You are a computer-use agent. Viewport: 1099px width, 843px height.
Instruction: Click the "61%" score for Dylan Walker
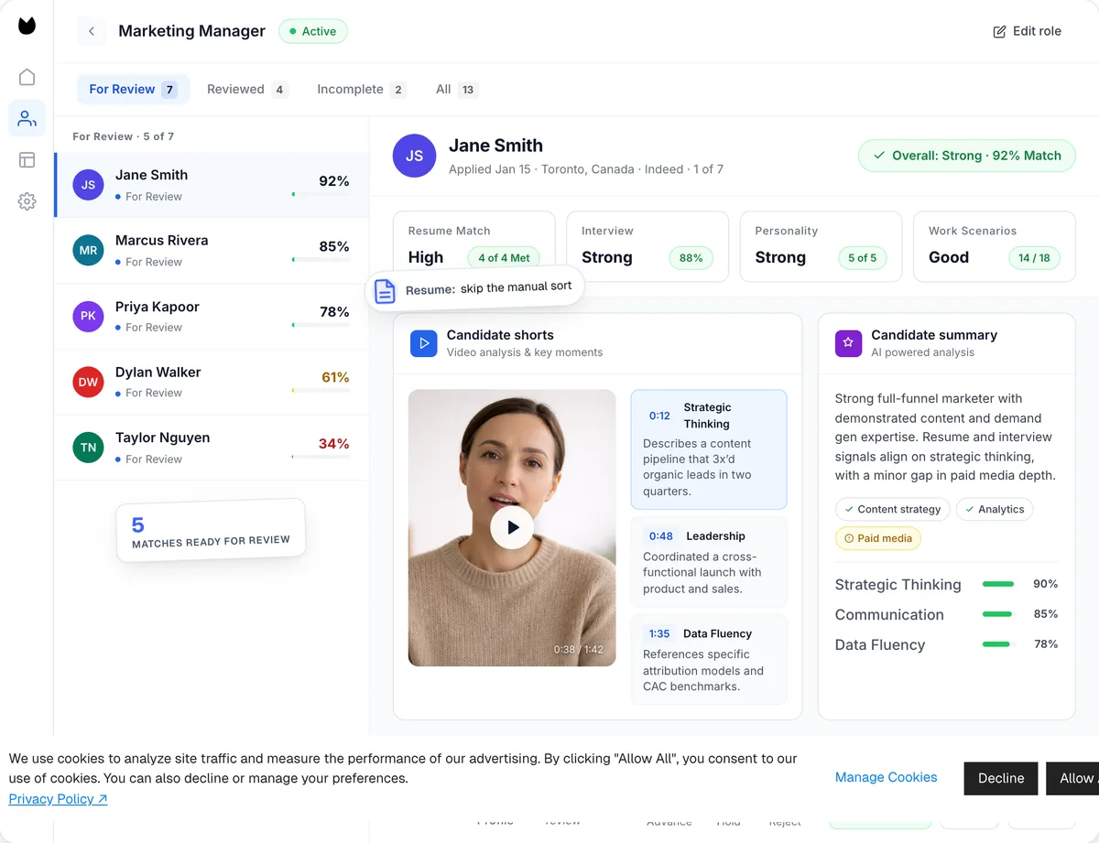[335, 377]
